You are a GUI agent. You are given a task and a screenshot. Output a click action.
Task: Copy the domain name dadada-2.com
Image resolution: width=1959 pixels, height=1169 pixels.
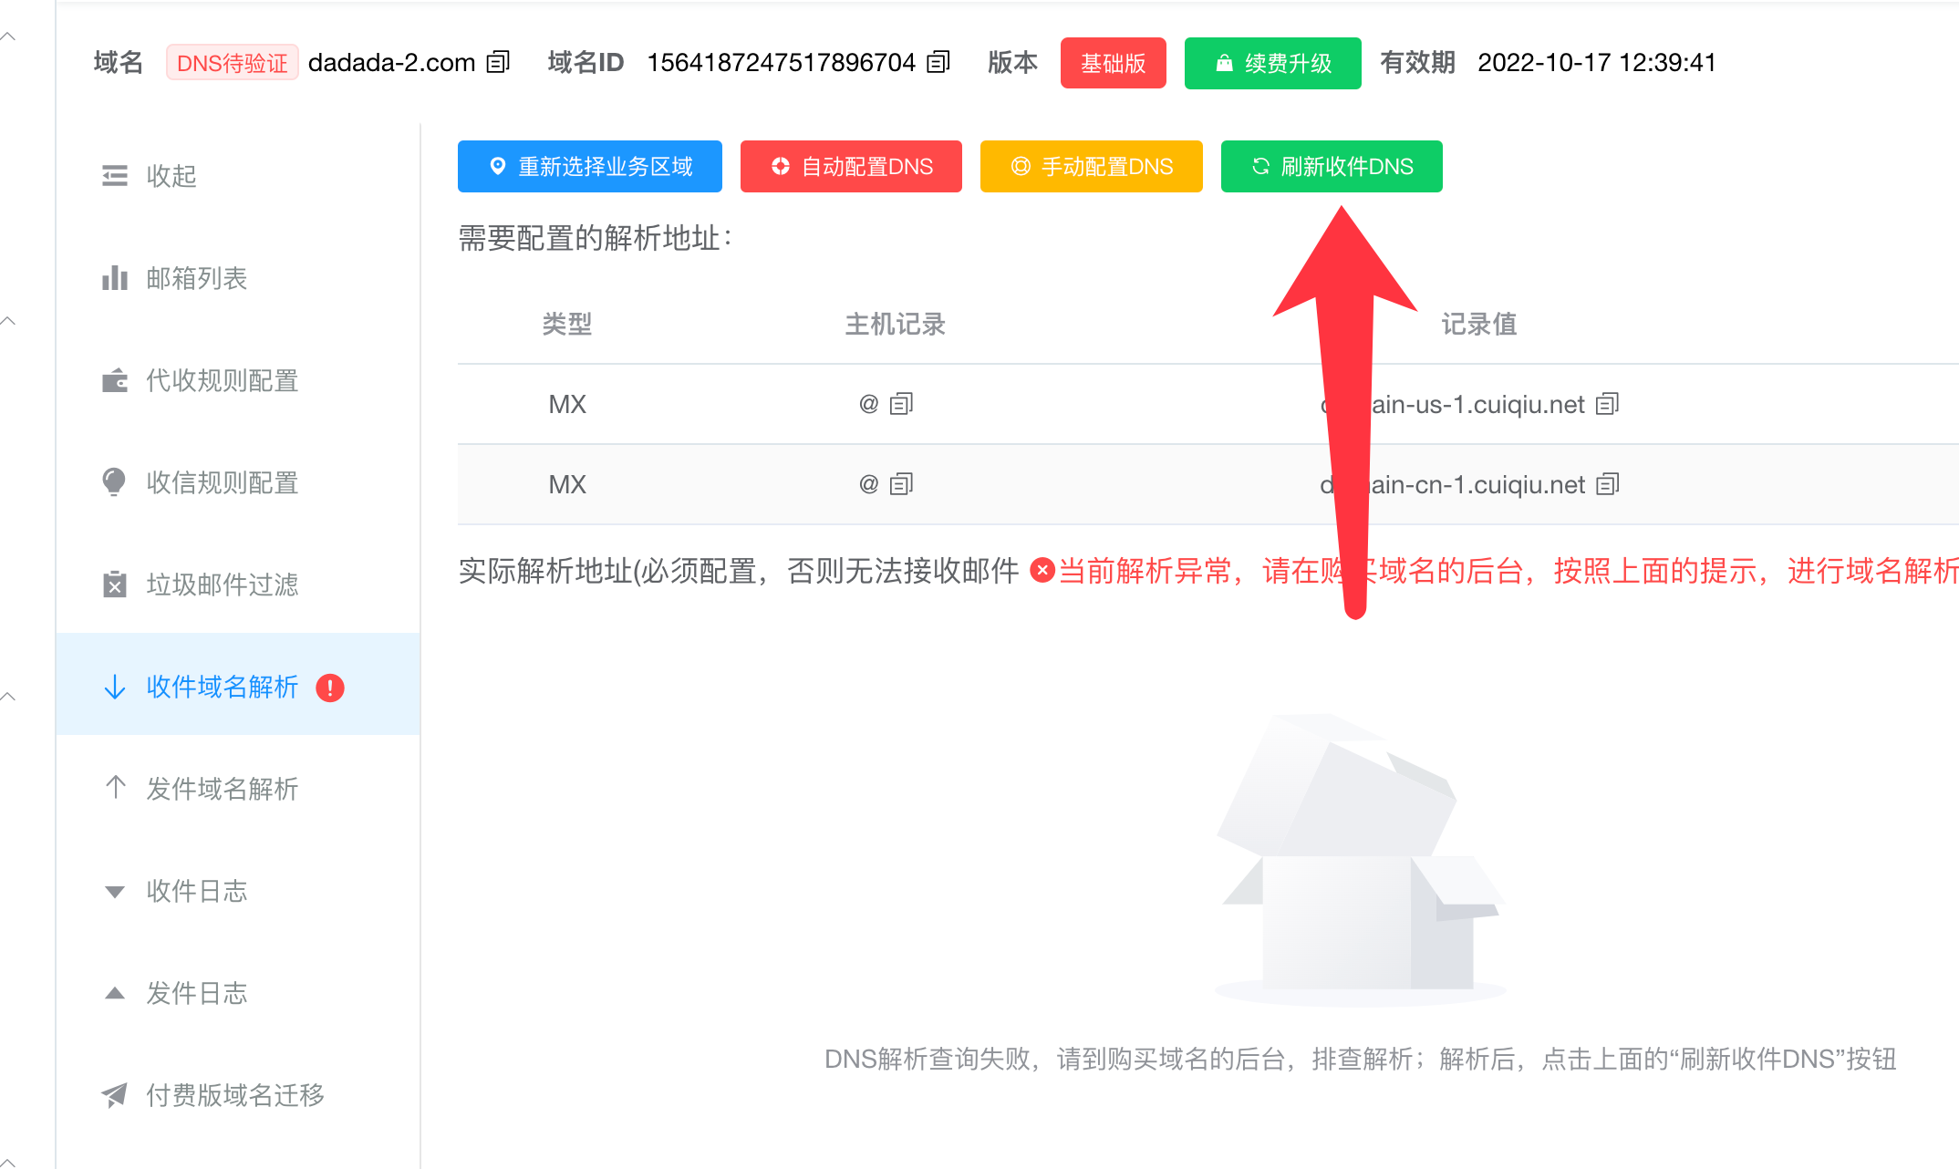tap(498, 62)
